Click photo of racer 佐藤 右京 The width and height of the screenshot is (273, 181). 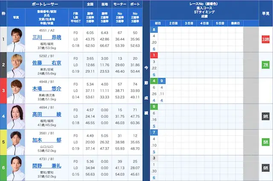click(x=16, y=65)
